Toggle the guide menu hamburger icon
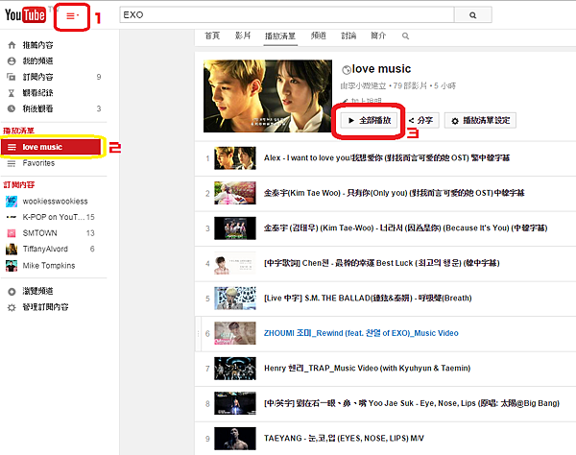The width and height of the screenshot is (576, 455). coord(72,16)
